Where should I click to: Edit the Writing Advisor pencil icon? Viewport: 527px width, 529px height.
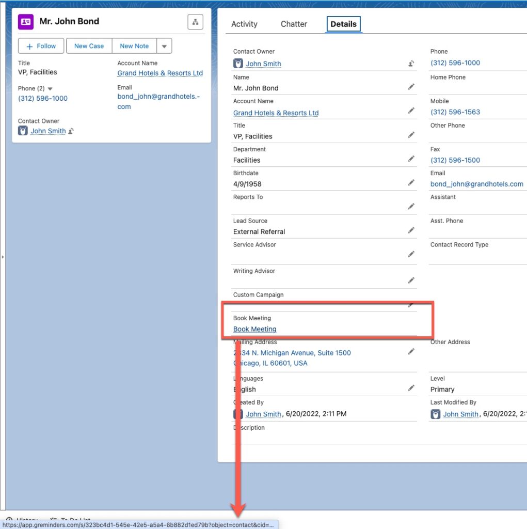tap(411, 281)
